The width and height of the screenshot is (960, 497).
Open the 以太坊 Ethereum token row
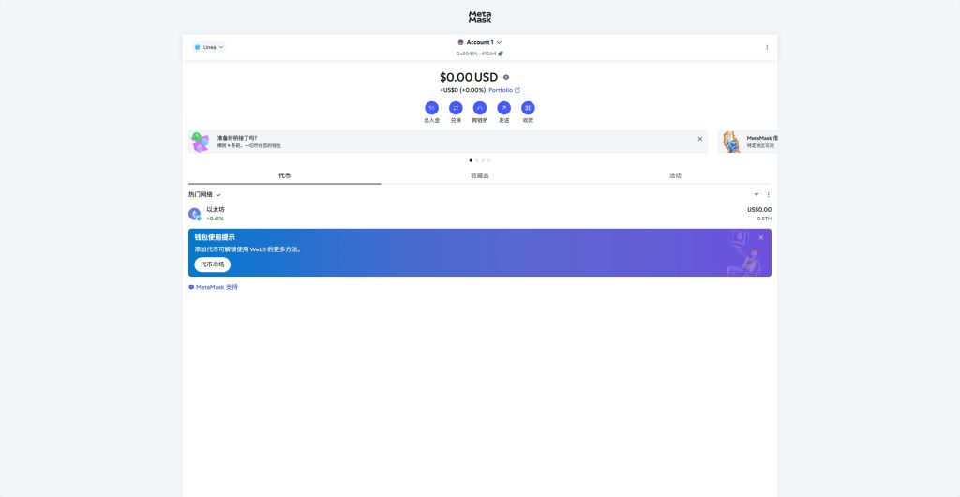pyautogui.click(x=479, y=214)
